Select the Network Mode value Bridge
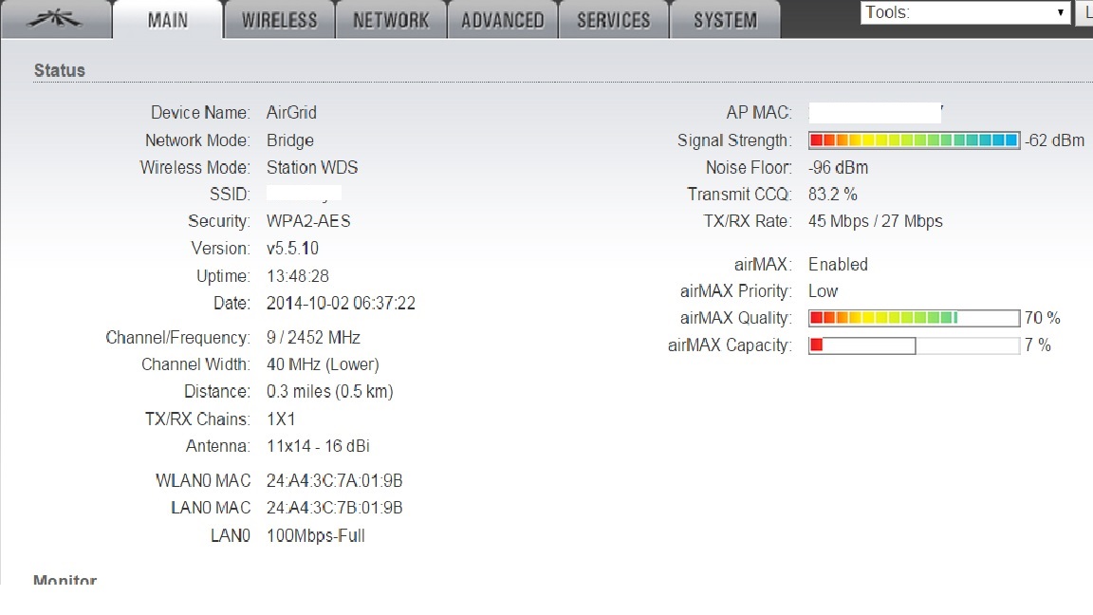 coord(290,140)
